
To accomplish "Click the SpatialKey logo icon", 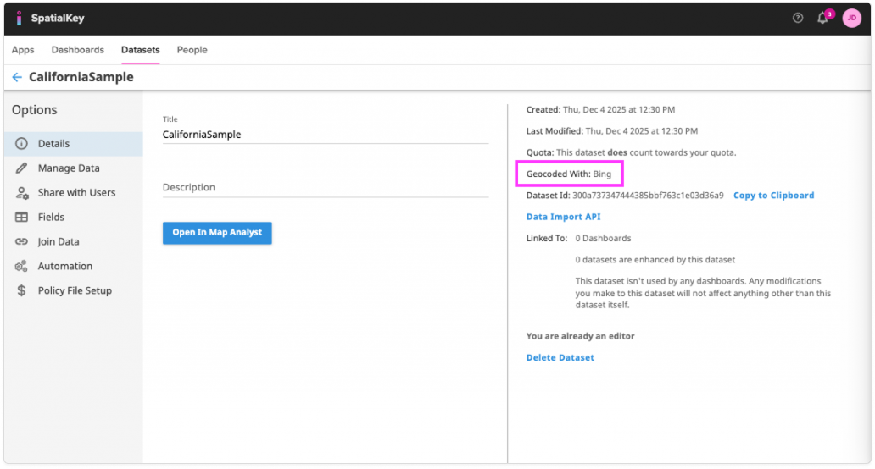I will tap(20, 18).
